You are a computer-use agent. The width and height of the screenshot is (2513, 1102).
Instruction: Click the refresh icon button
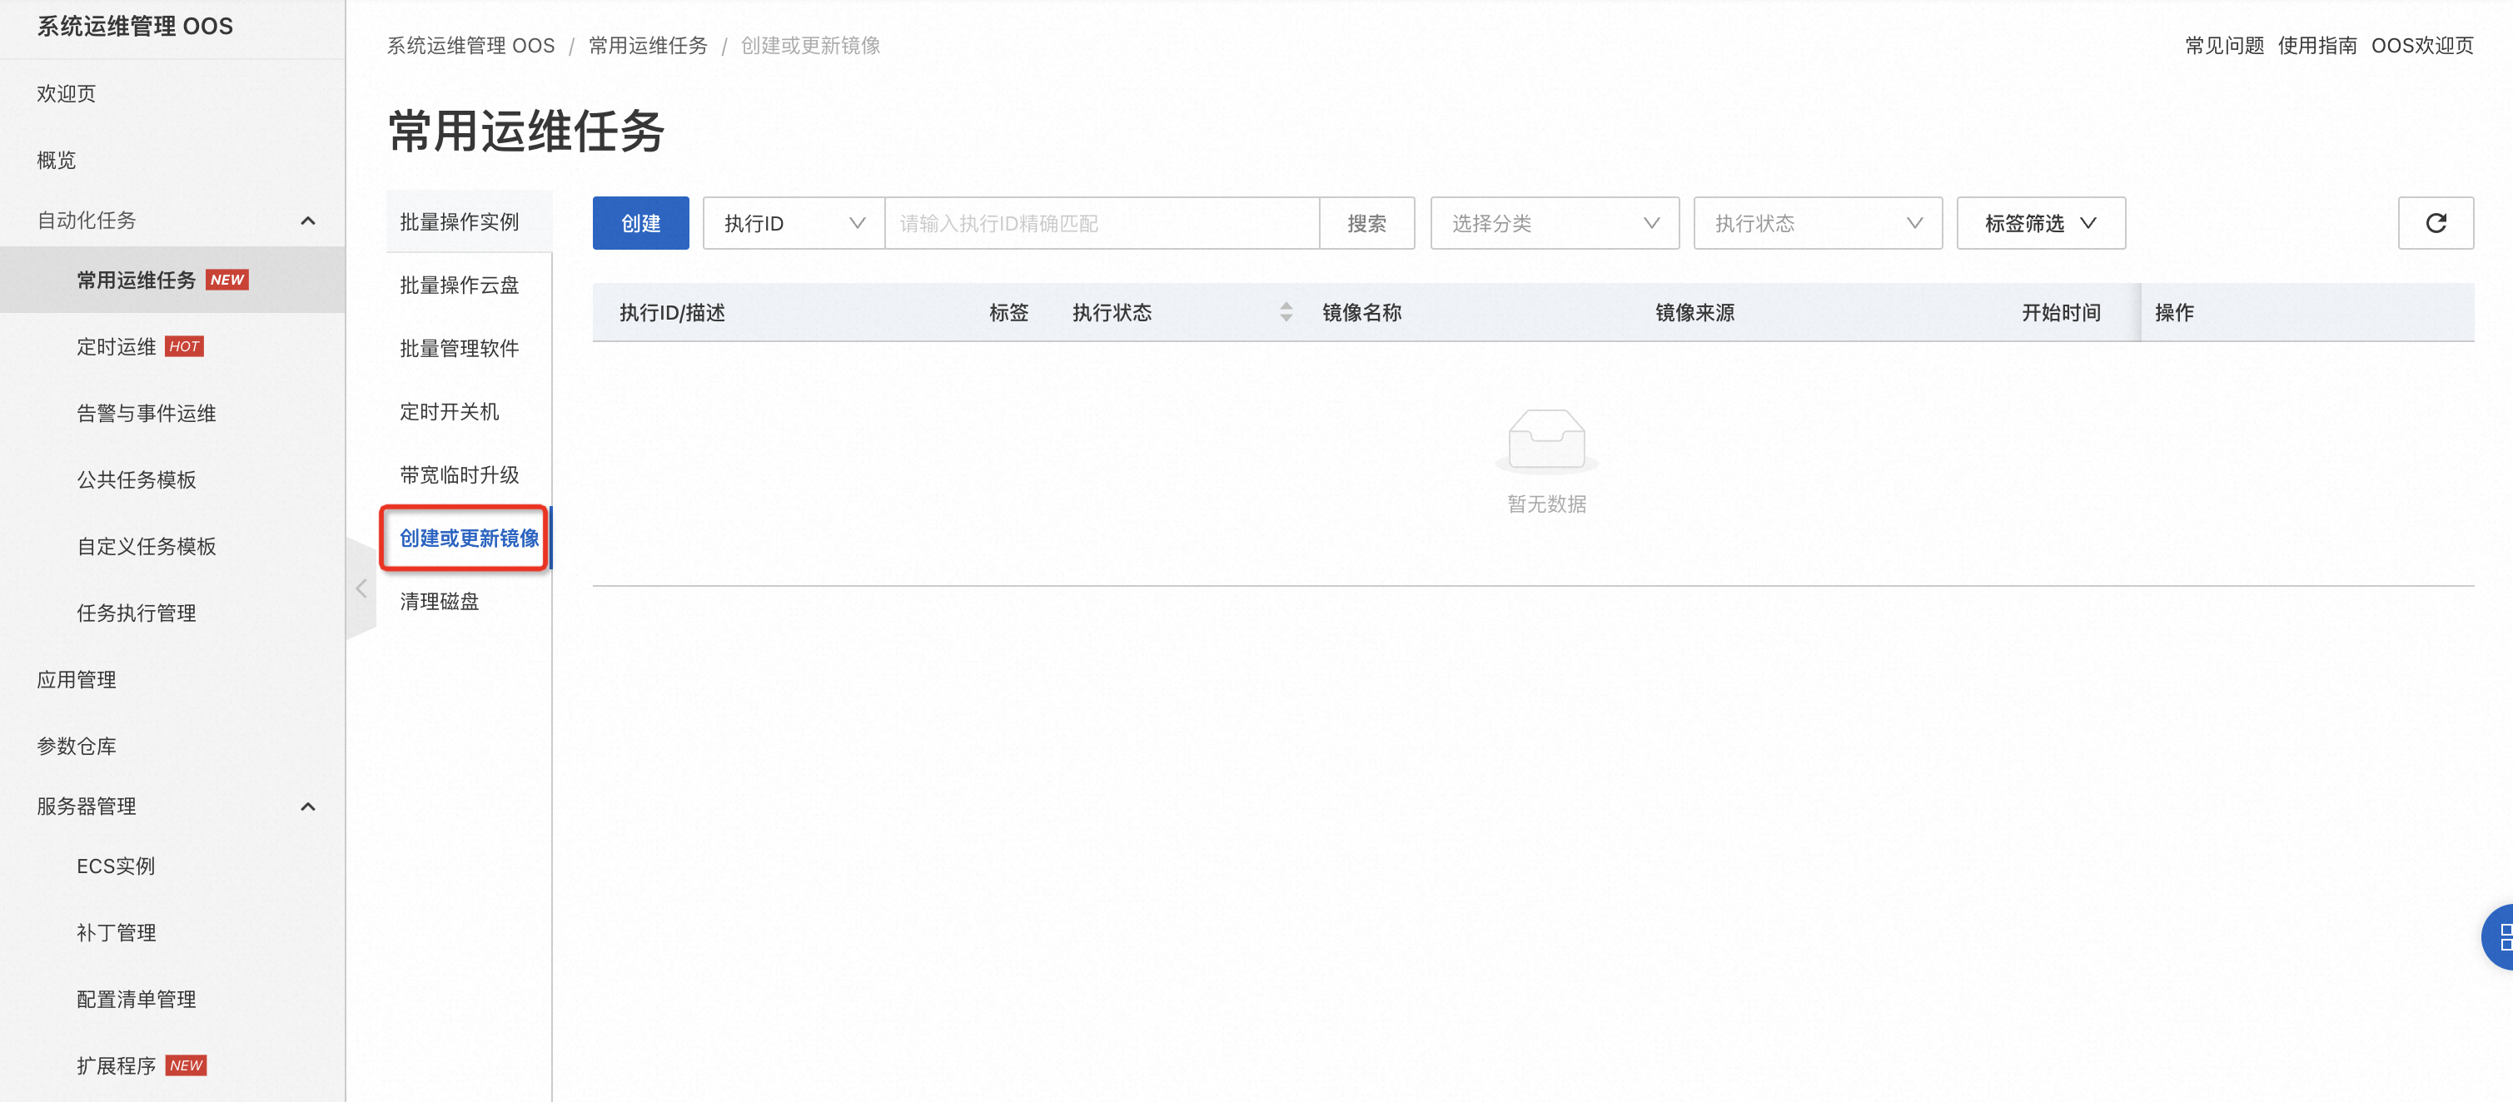tap(2435, 223)
